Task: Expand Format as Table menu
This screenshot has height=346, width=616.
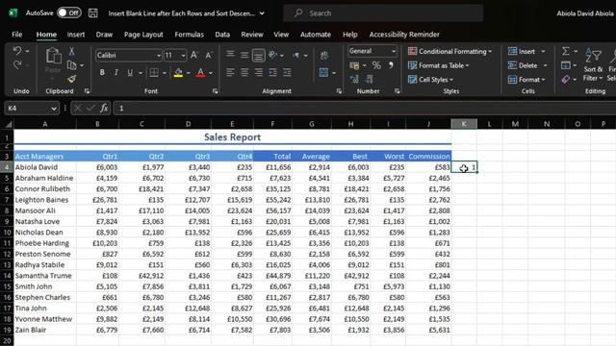Action: coord(439,65)
